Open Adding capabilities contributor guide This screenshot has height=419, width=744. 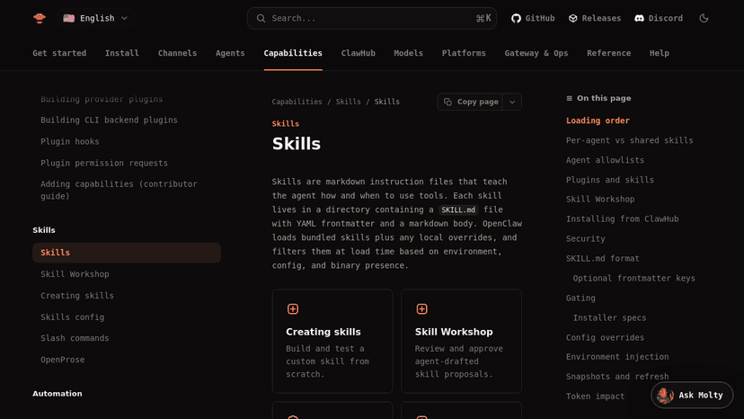[x=119, y=190]
